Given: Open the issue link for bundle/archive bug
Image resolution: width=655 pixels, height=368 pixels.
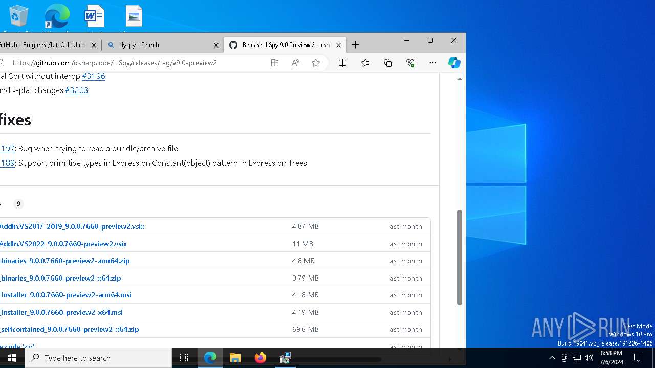Looking at the screenshot, I should tap(7, 148).
